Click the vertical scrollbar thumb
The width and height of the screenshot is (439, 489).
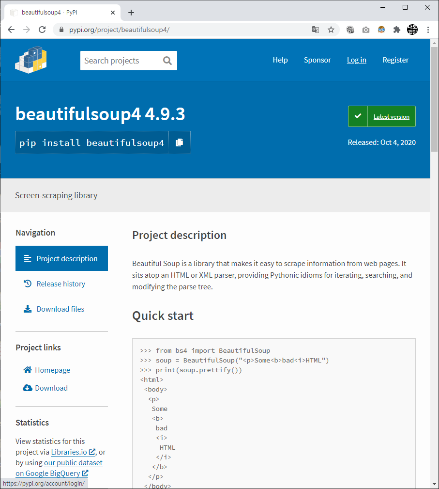coord(434,99)
